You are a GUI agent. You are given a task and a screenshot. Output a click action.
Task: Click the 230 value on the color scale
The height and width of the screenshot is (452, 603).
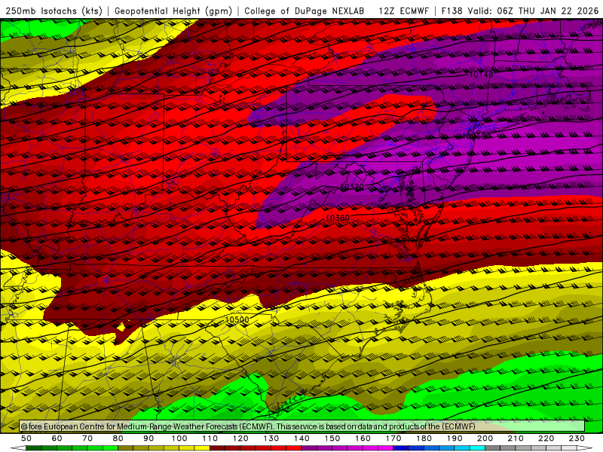pos(577,438)
